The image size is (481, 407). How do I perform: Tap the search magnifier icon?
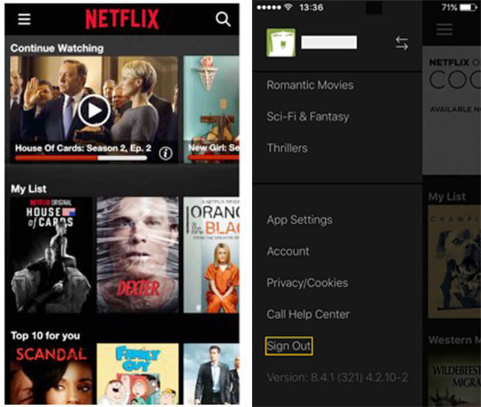point(223,19)
